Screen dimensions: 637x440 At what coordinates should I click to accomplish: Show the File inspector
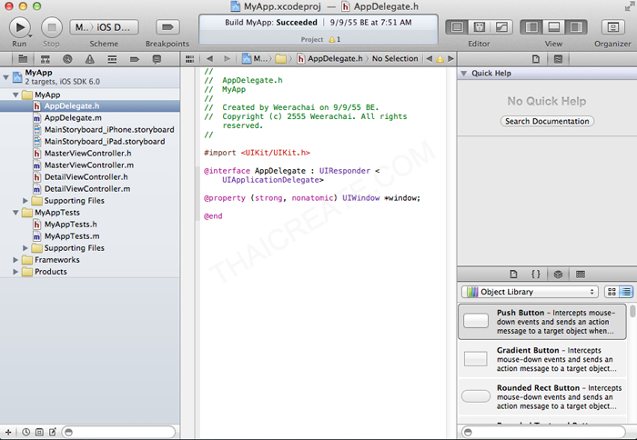coord(536,59)
